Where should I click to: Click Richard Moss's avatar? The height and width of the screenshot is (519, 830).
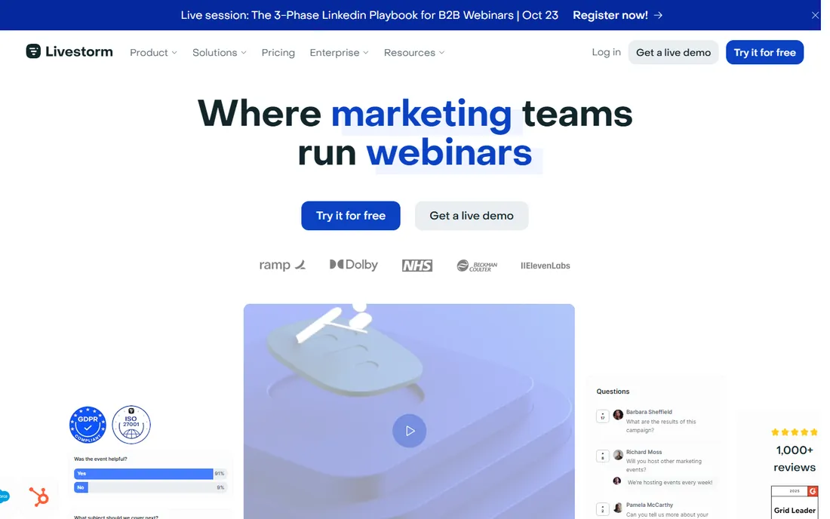coord(618,455)
